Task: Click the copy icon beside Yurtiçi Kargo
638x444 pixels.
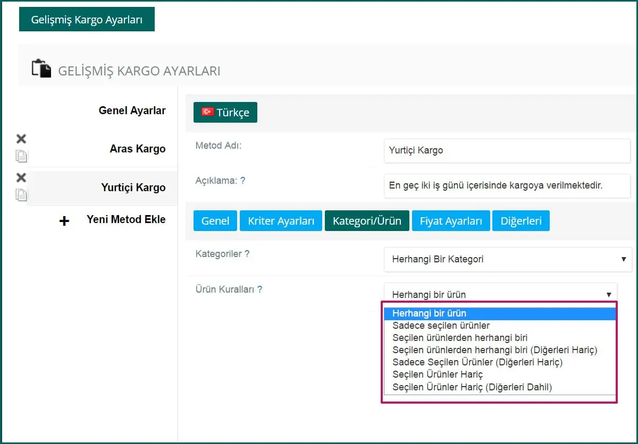Action: 21,195
